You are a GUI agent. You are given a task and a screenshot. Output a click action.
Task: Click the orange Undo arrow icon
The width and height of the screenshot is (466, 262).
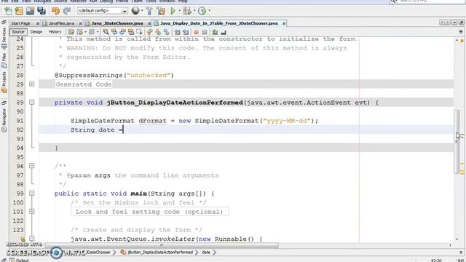click(55, 11)
